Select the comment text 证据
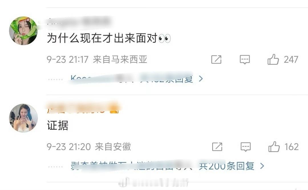 point(58,125)
